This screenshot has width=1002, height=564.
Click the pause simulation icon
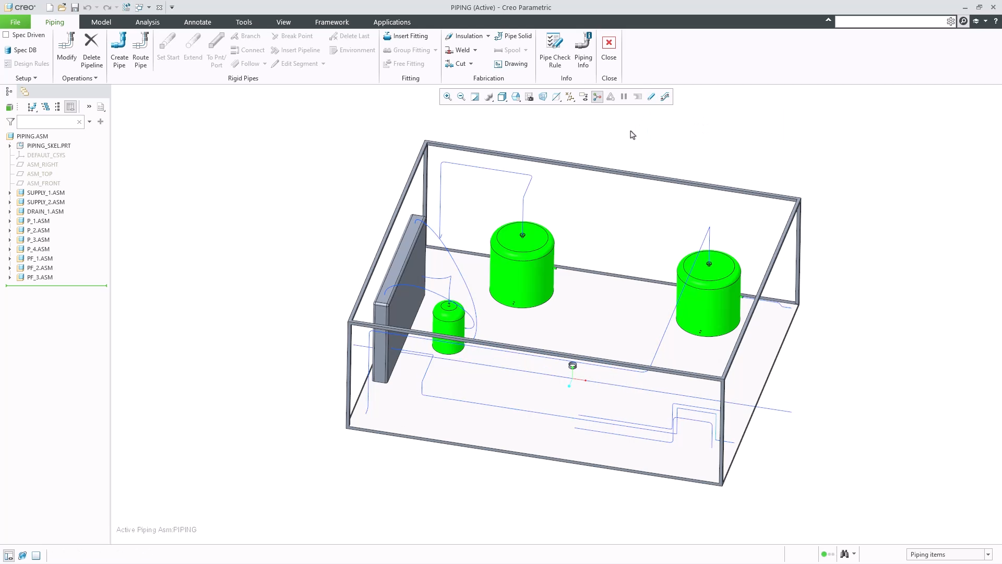coord(624,97)
